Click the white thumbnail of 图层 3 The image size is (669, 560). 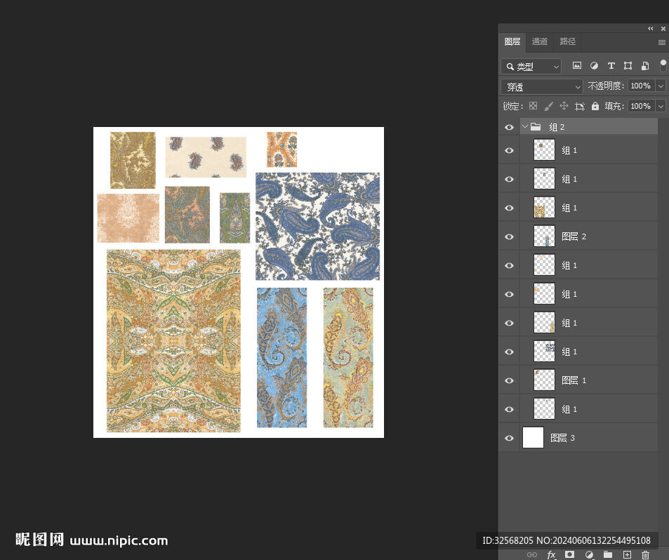pyautogui.click(x=533, y=438)
